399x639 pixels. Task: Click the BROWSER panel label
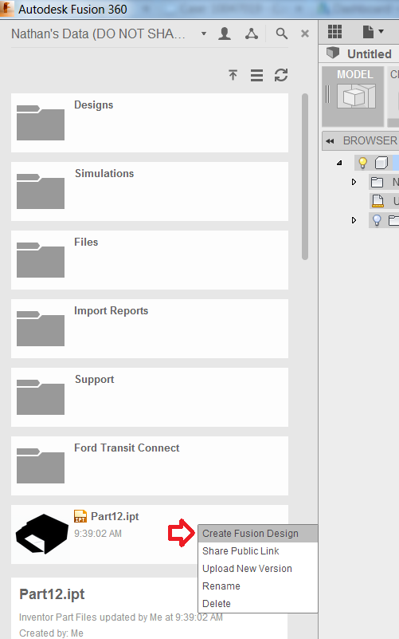pyautogui.click(x=370, y=140)
